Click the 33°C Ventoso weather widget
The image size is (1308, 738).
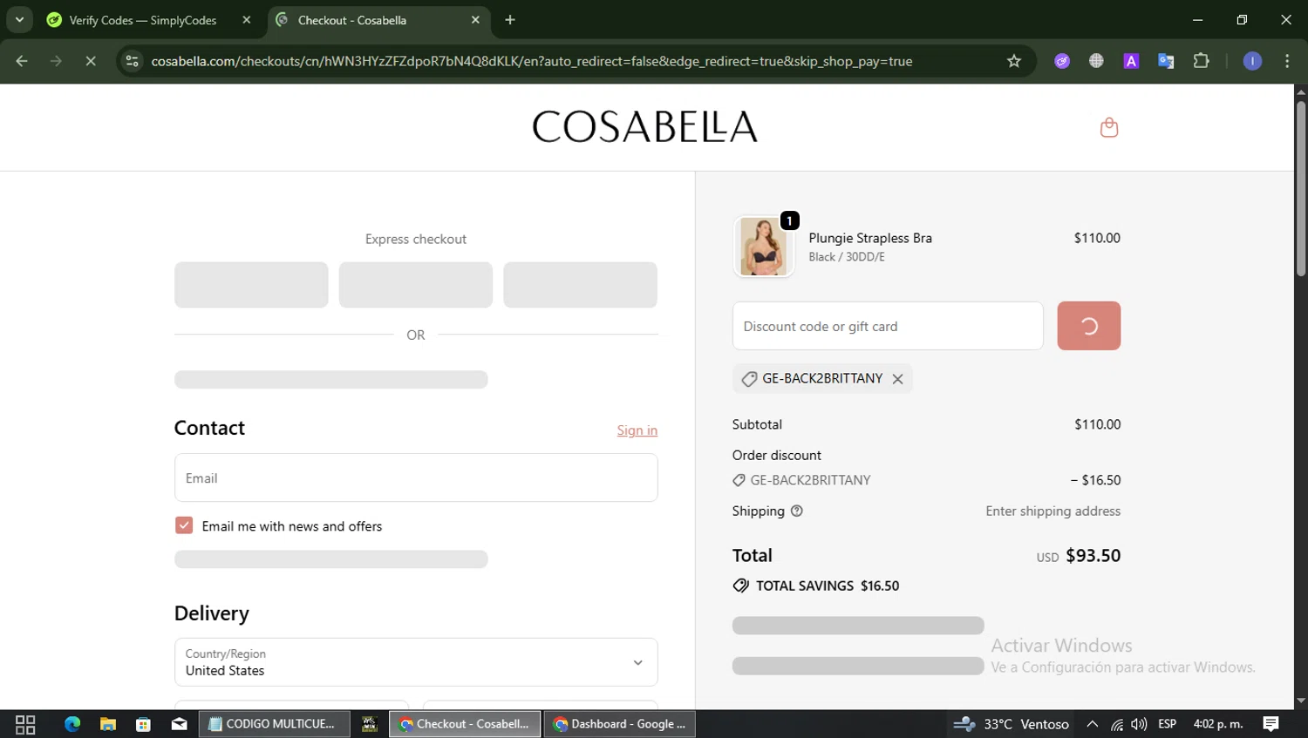pyautogui.click(x=1012, y=724)
